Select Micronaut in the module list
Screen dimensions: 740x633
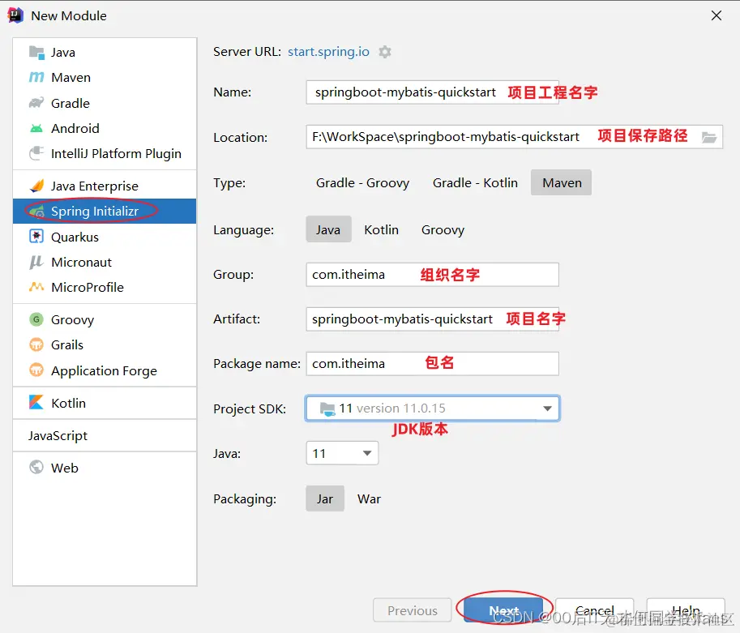tap(105, 262)
